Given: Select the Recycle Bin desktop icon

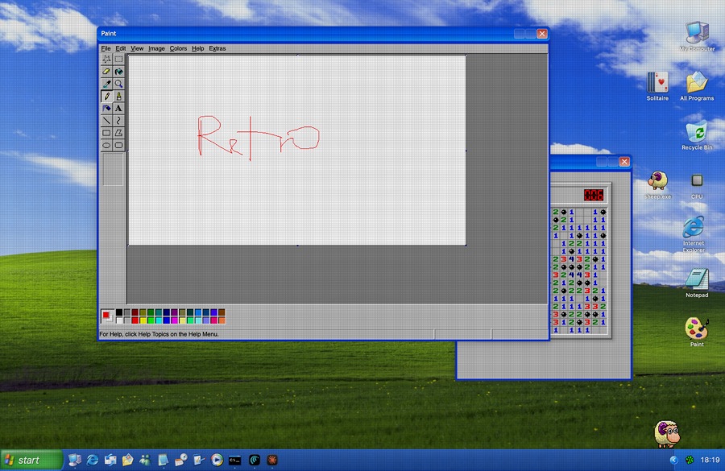Looking at the screenshot, I should [x=697, y=135].
